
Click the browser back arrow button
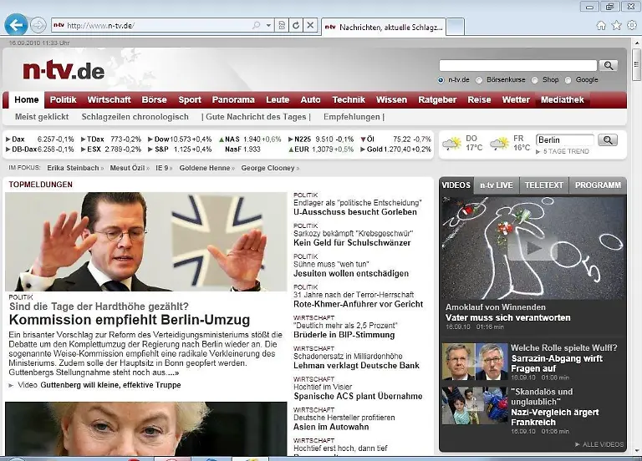15,25
